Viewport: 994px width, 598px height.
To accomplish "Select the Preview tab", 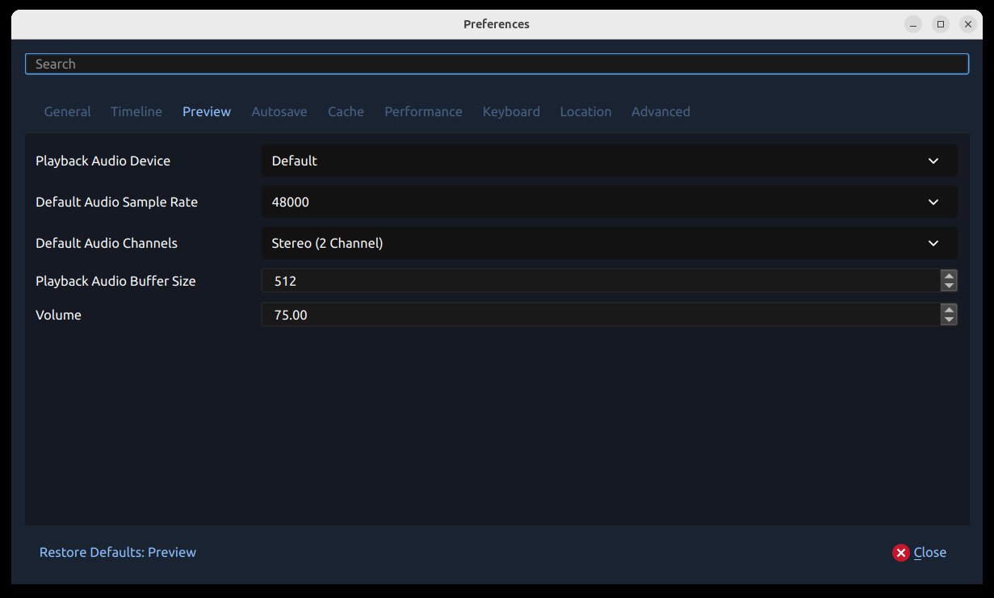I will coord(206,111).
